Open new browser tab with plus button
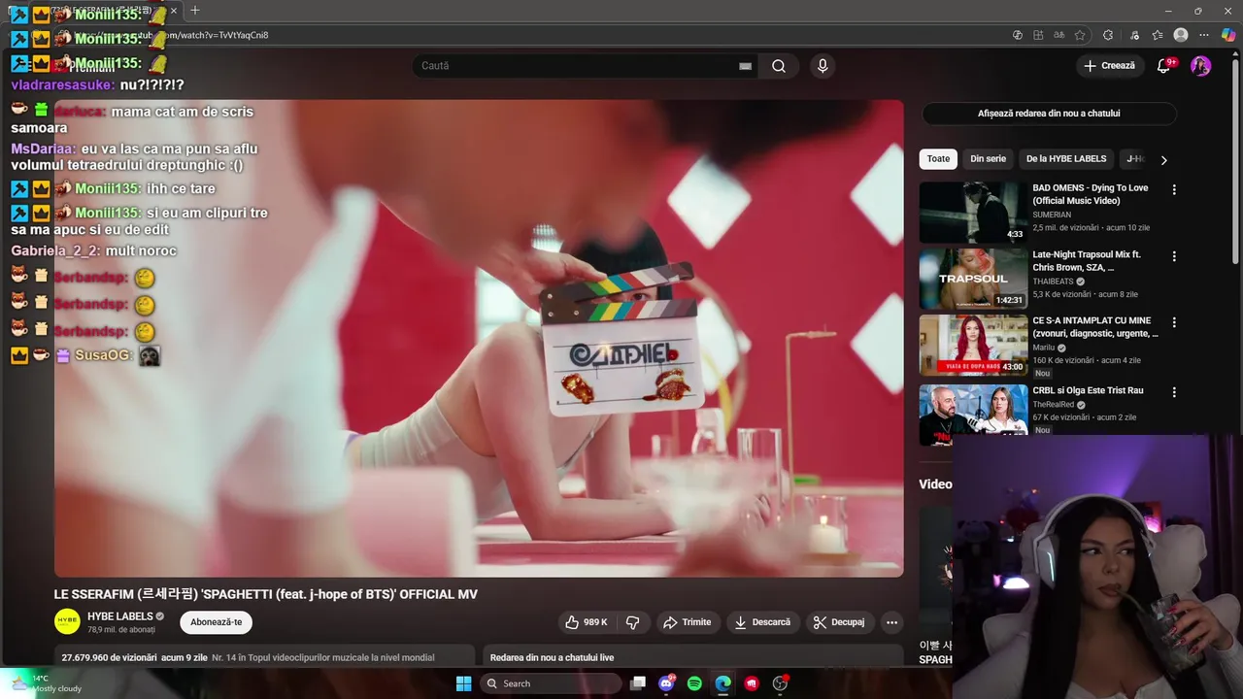1243x699 pixels. pos(195,10)
